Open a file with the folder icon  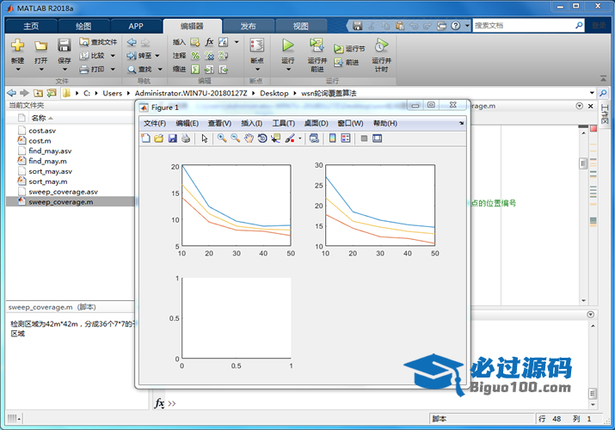click(40, 46)
